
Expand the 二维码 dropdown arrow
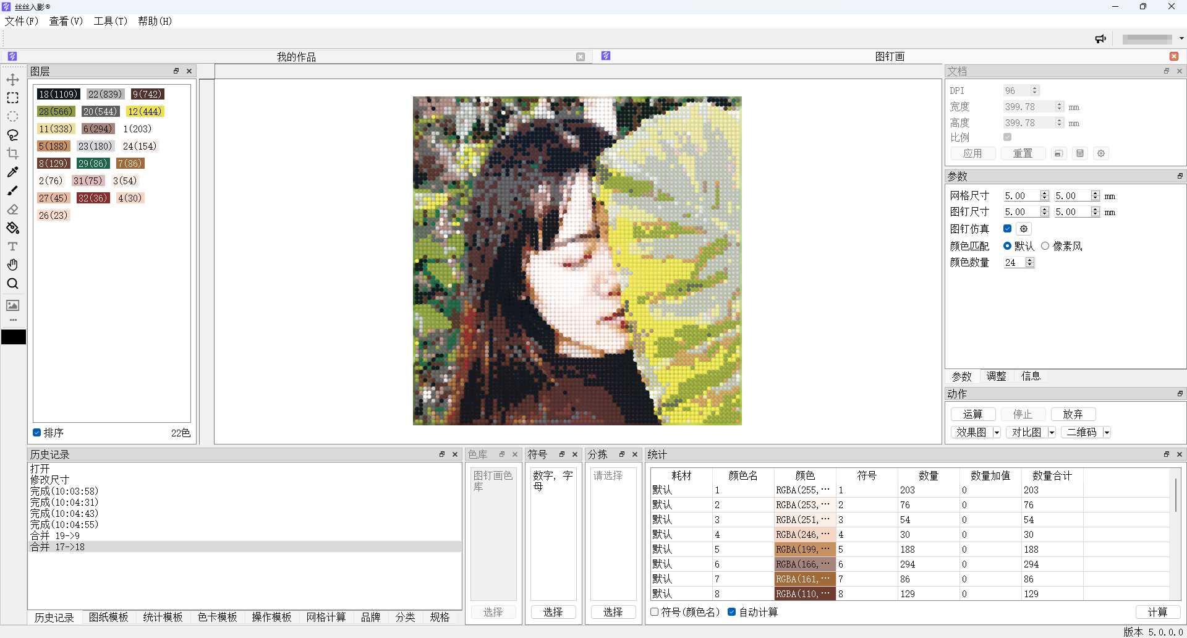(1107, 433)
